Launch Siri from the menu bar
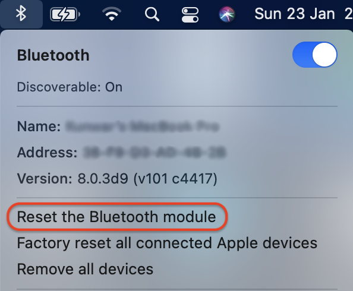 click(x=227, y=14)
